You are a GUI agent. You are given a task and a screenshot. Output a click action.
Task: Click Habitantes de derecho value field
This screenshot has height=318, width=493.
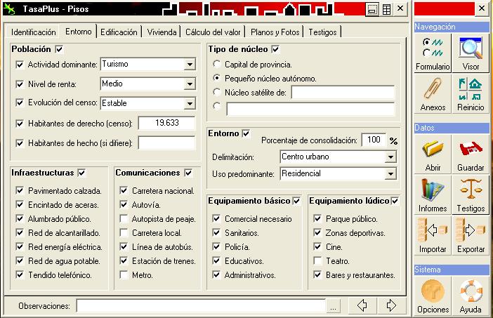tap(166, 123)
